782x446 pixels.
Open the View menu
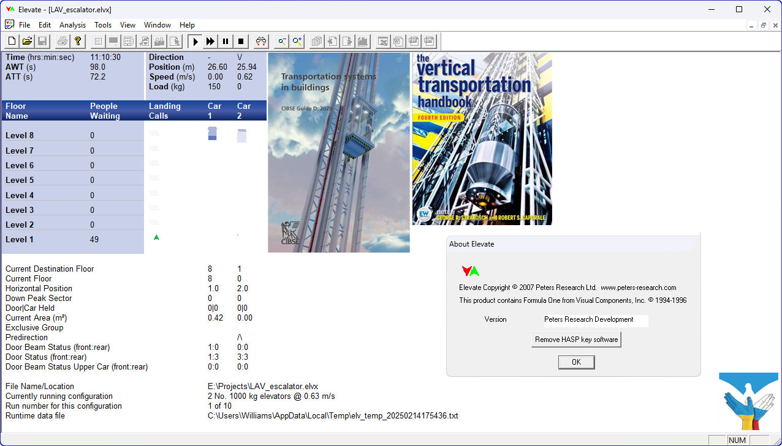click(127, 25)
